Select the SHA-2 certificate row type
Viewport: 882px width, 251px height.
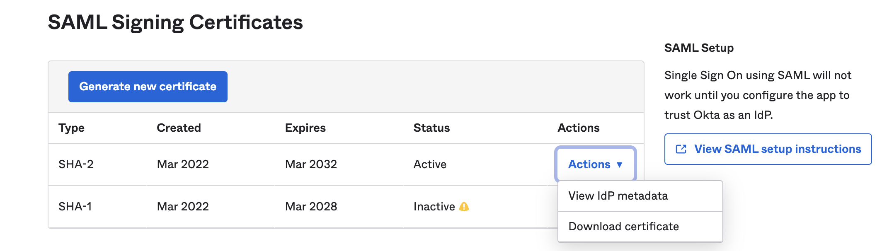(x=76, y=164)
